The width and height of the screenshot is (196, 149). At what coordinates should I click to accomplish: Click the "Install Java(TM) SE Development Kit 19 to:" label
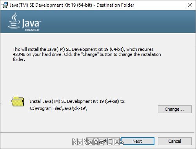point(78,101)
